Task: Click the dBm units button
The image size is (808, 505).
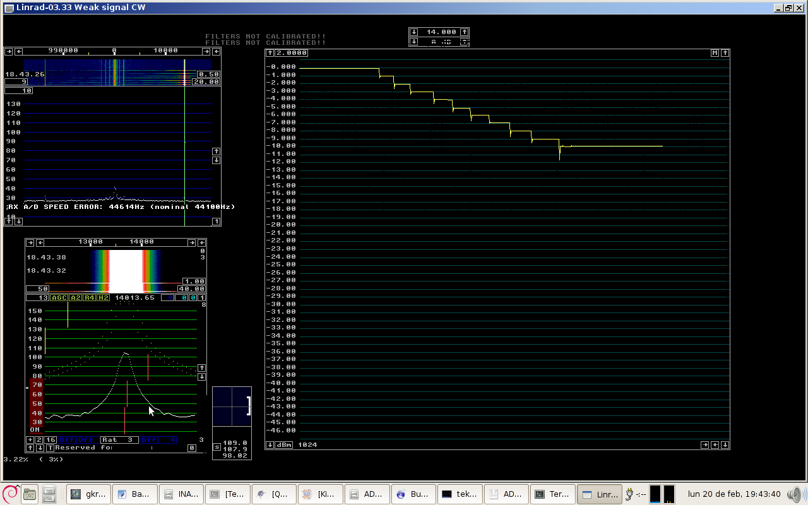Action: (284, 445)
